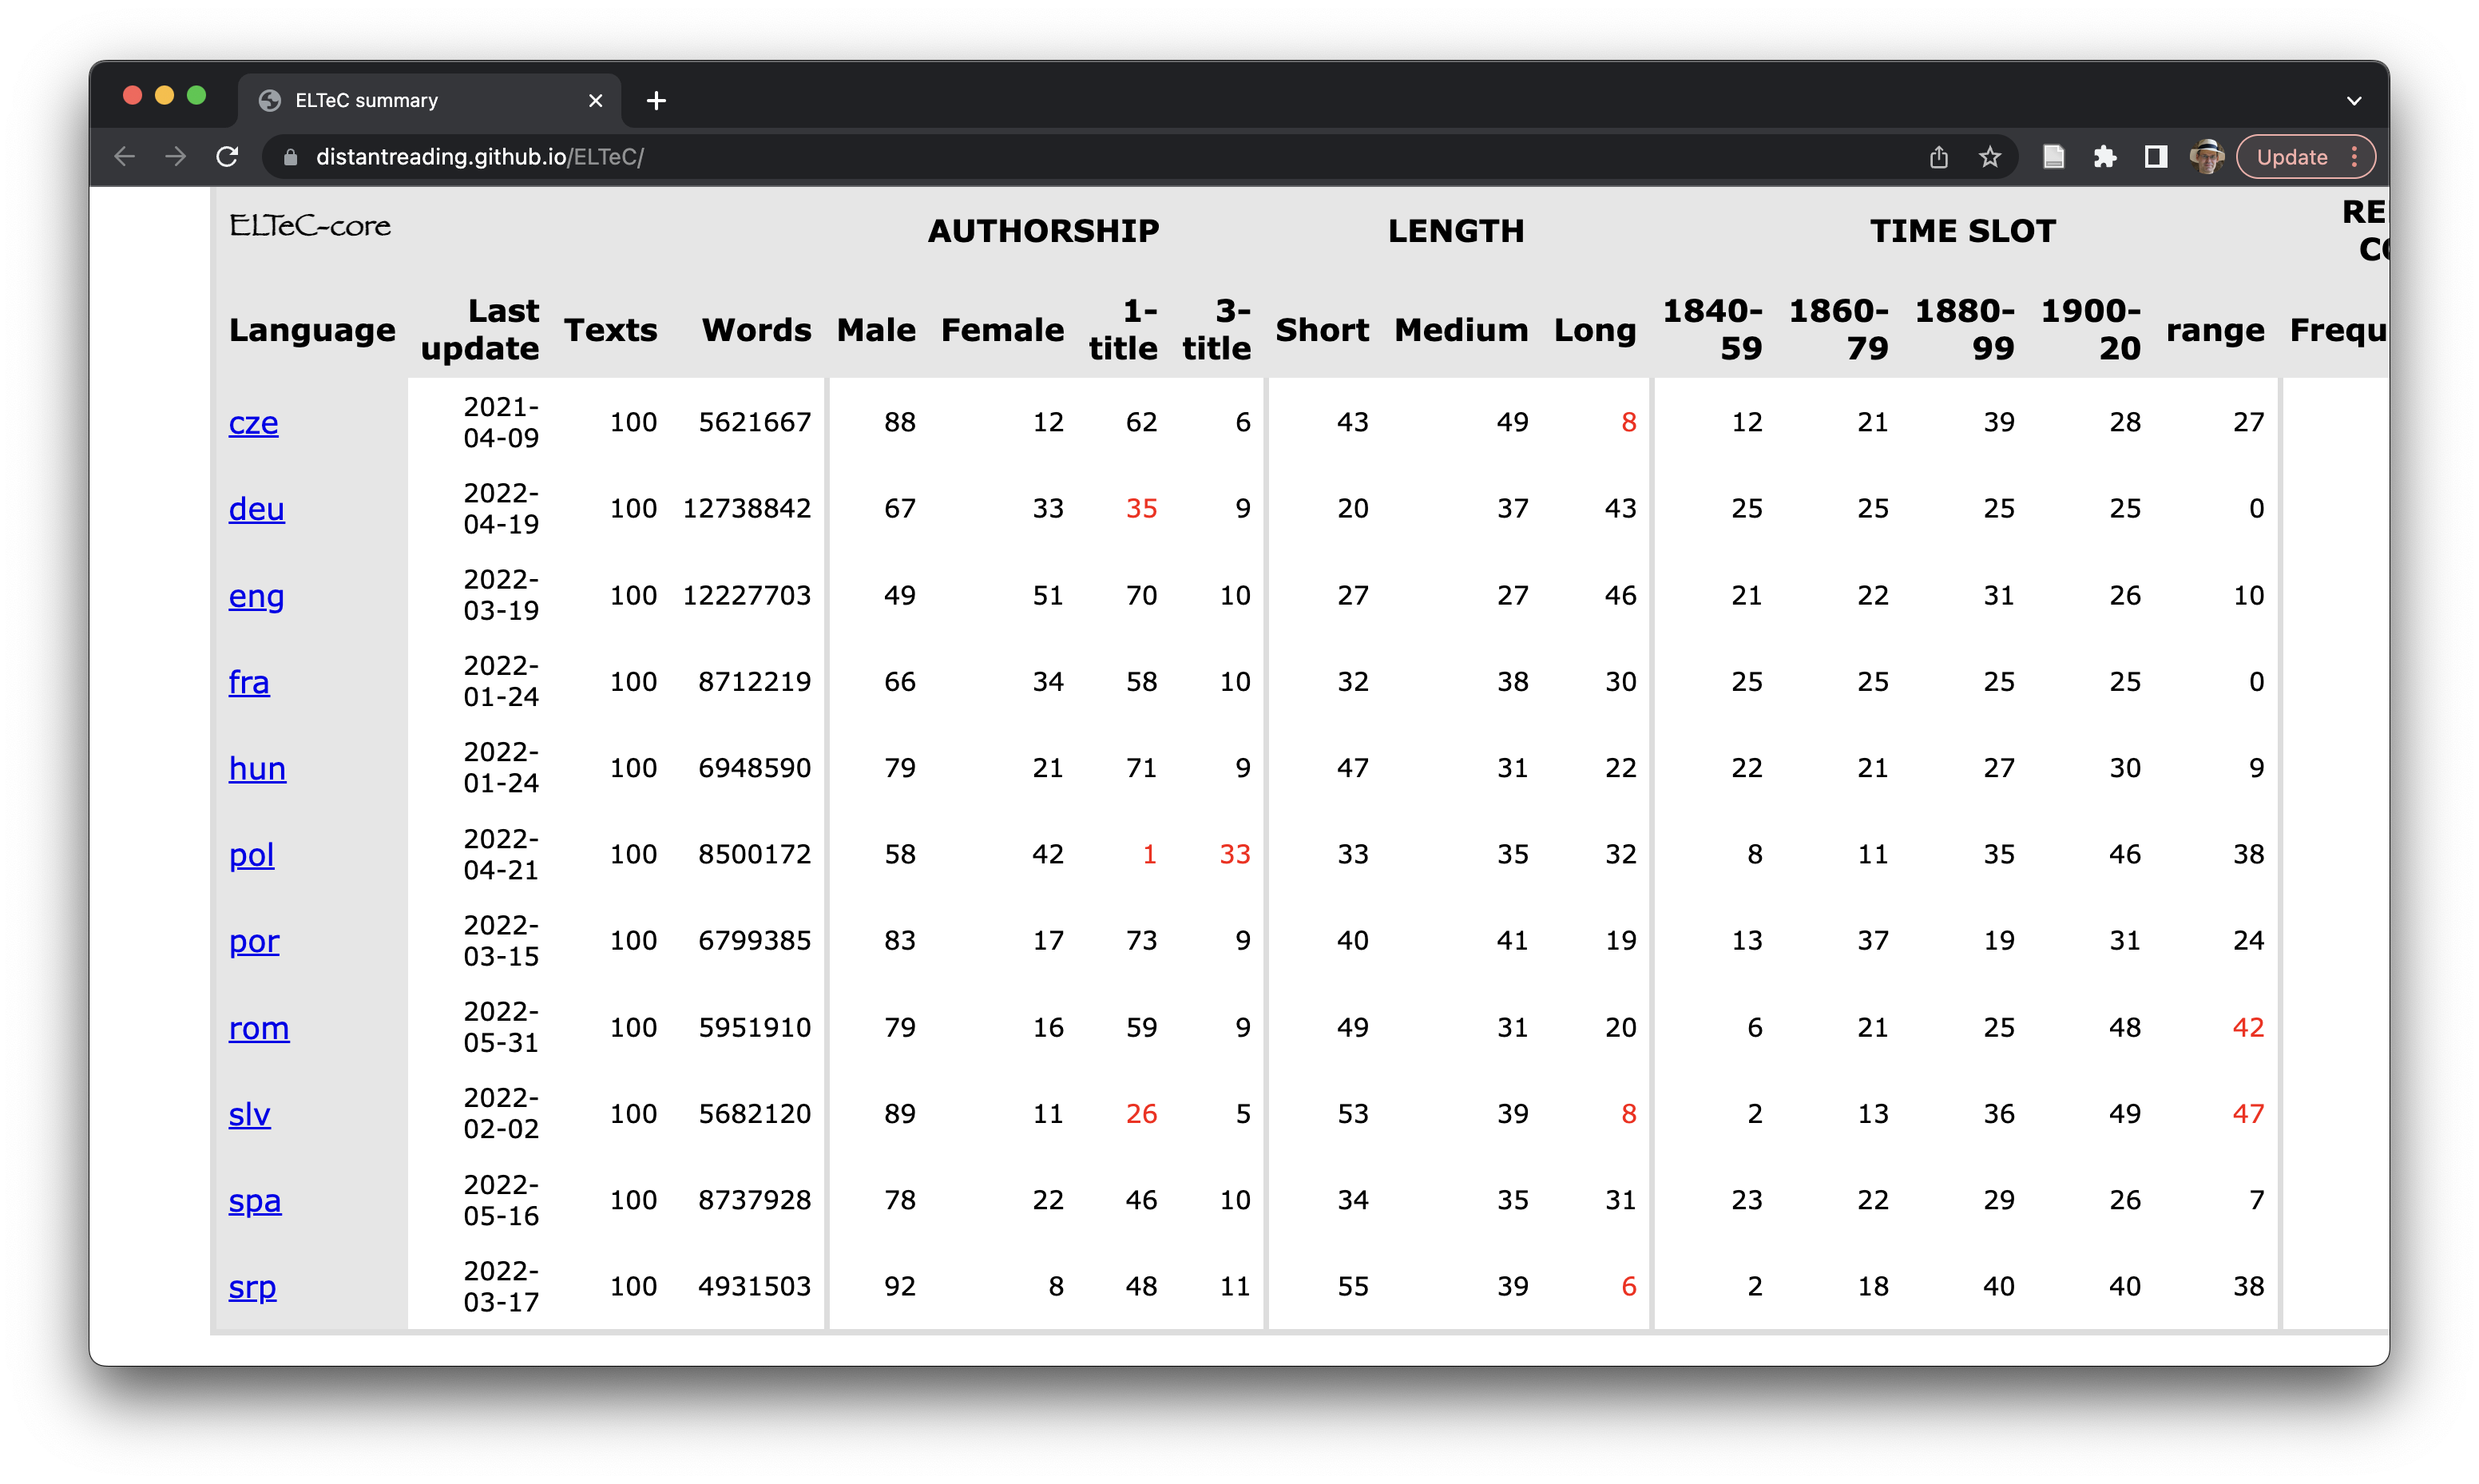Click the red 26 in slv row
This screenshot has width=2479, height=1484.
tap(1141, 1114)
